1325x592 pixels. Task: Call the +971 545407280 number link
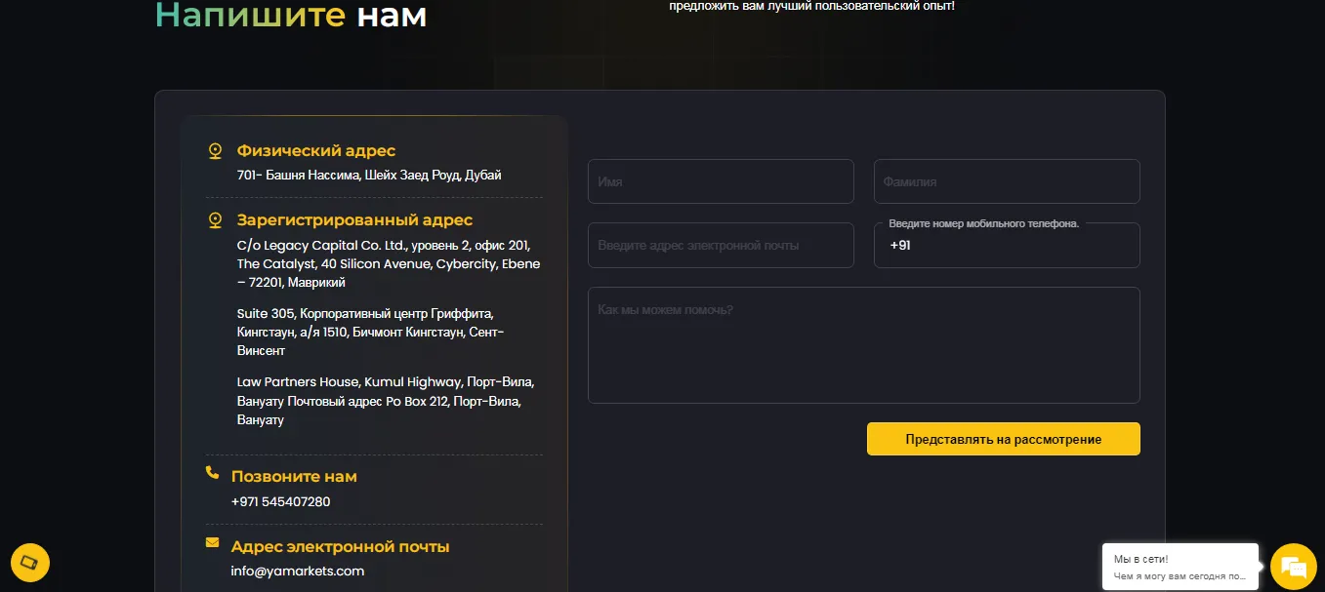click(281, 501)
